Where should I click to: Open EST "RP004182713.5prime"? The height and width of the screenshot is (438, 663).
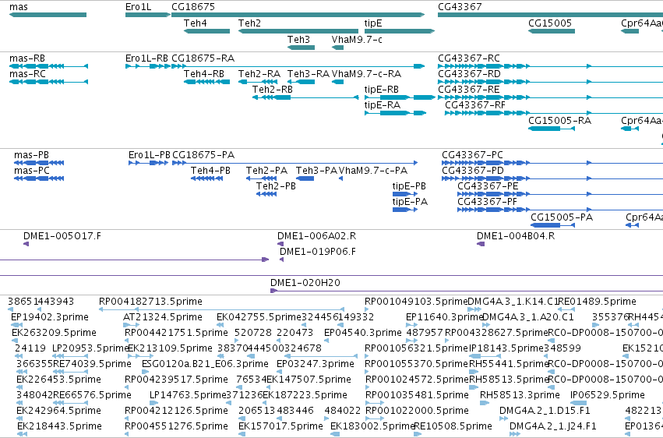point(150,302)
